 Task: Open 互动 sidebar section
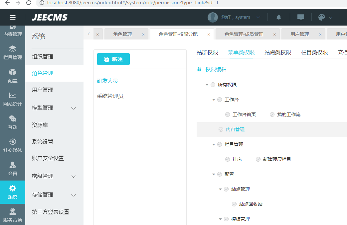13,122
